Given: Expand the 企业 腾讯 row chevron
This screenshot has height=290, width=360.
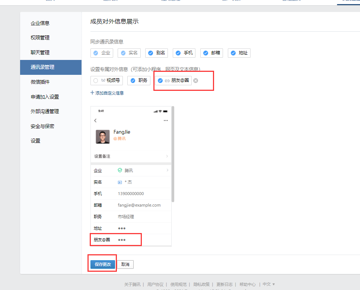Looking at the screenshot, I should pyautogui.click(x=168, y=170).
